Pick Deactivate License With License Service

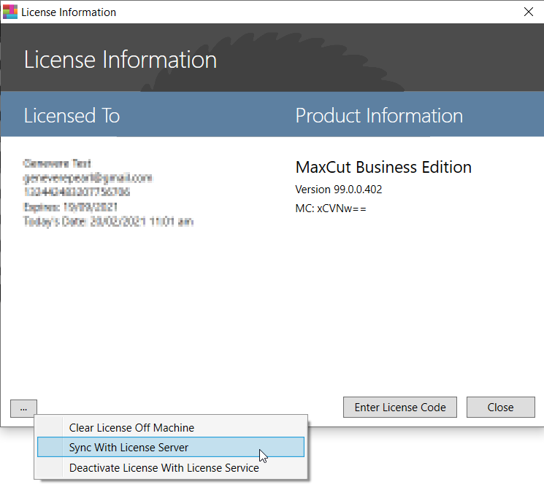[164, 468]
